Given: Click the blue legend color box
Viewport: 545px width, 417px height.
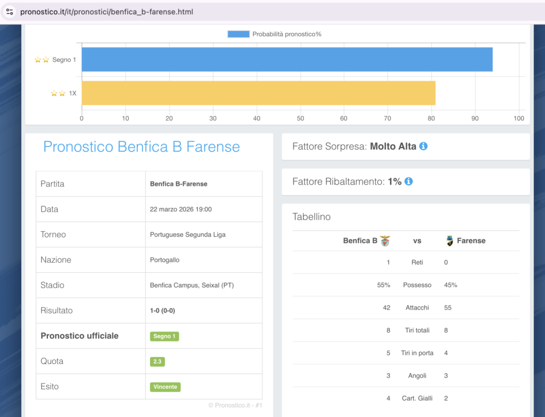Looking at the screenshot, I should point(238,34).
